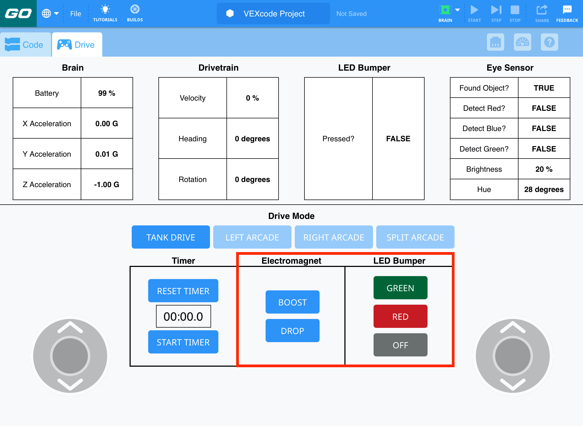583x426 pixels.
Task: Click the Velocity 0 % value
Action: tap(252, 98)
